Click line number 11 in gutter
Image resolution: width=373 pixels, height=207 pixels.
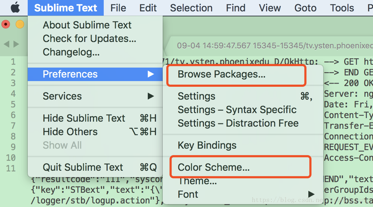(x=11, y=169)
